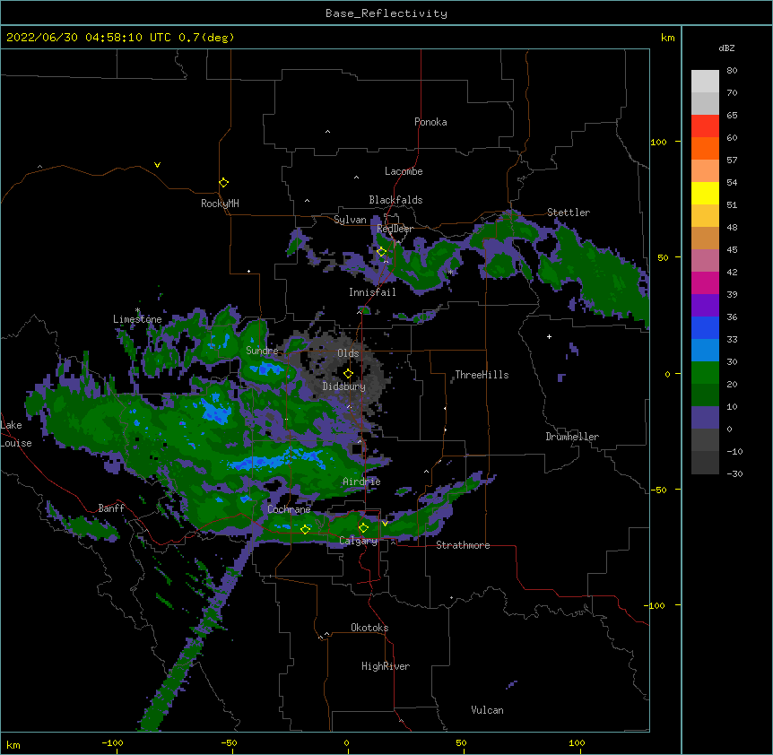The width and height of the screenshot is (773, 755).
Task: Select the magenta 39-42 dBZ legend swatch
Action: click(x=705, y=282)
